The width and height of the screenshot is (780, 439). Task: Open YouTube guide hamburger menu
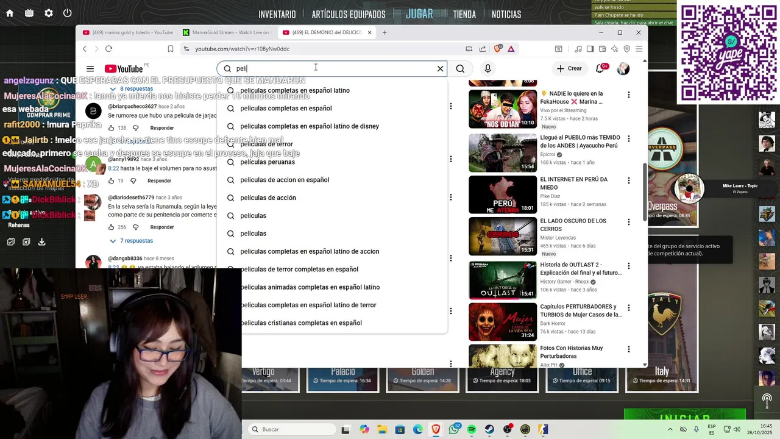[90, 69]
